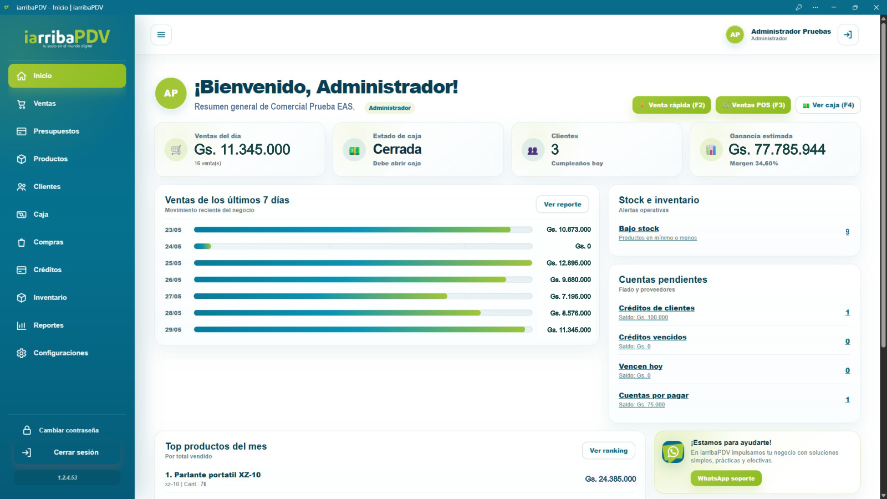The image size is (887, 499).
Task: Click the padlock icon for Cambiar contraseña
Action: (27, 430)
